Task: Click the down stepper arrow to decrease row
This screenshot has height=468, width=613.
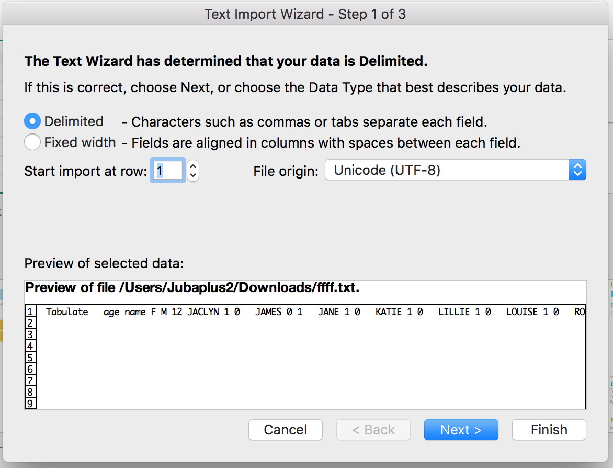Action: (x=192, y=174)
